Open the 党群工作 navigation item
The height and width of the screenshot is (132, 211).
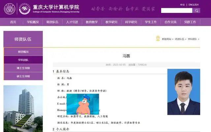(x=190, y=22)
